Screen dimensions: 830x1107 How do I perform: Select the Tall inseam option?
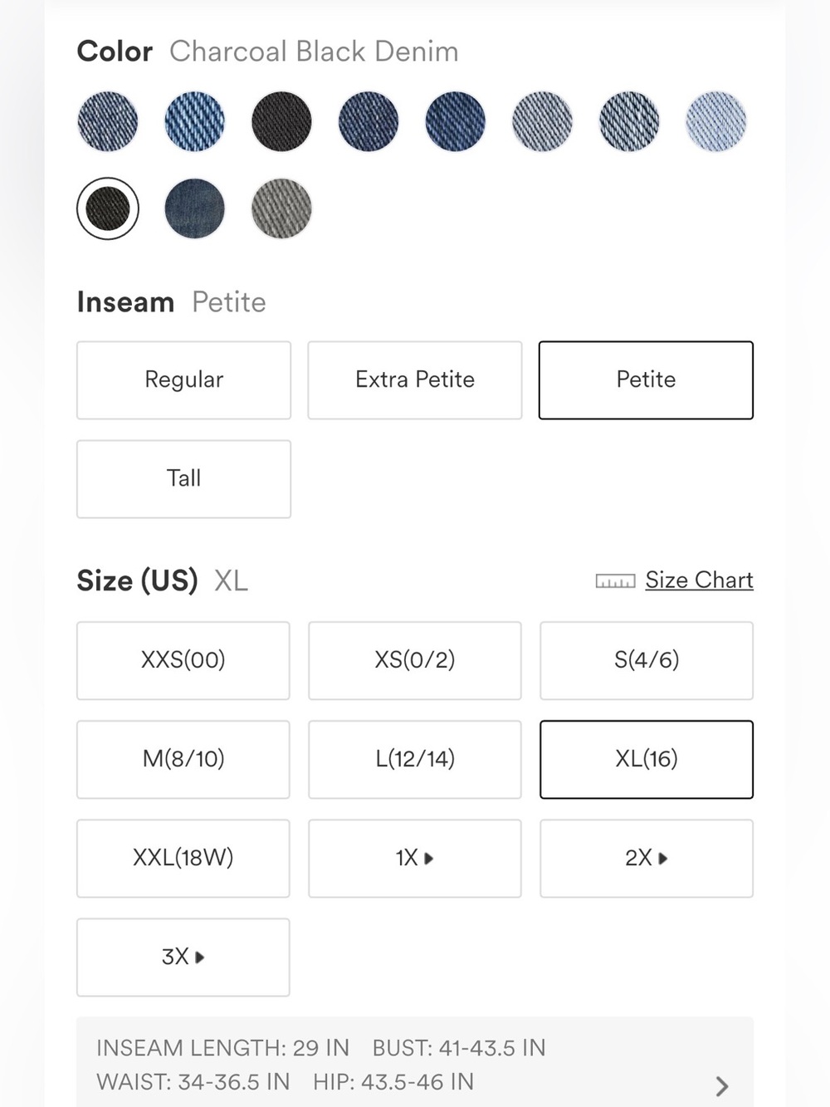pyautogui.click(x=184, y=479)
